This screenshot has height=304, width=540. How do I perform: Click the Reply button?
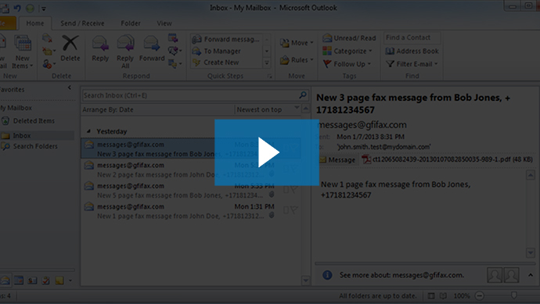tap(100, 48)
